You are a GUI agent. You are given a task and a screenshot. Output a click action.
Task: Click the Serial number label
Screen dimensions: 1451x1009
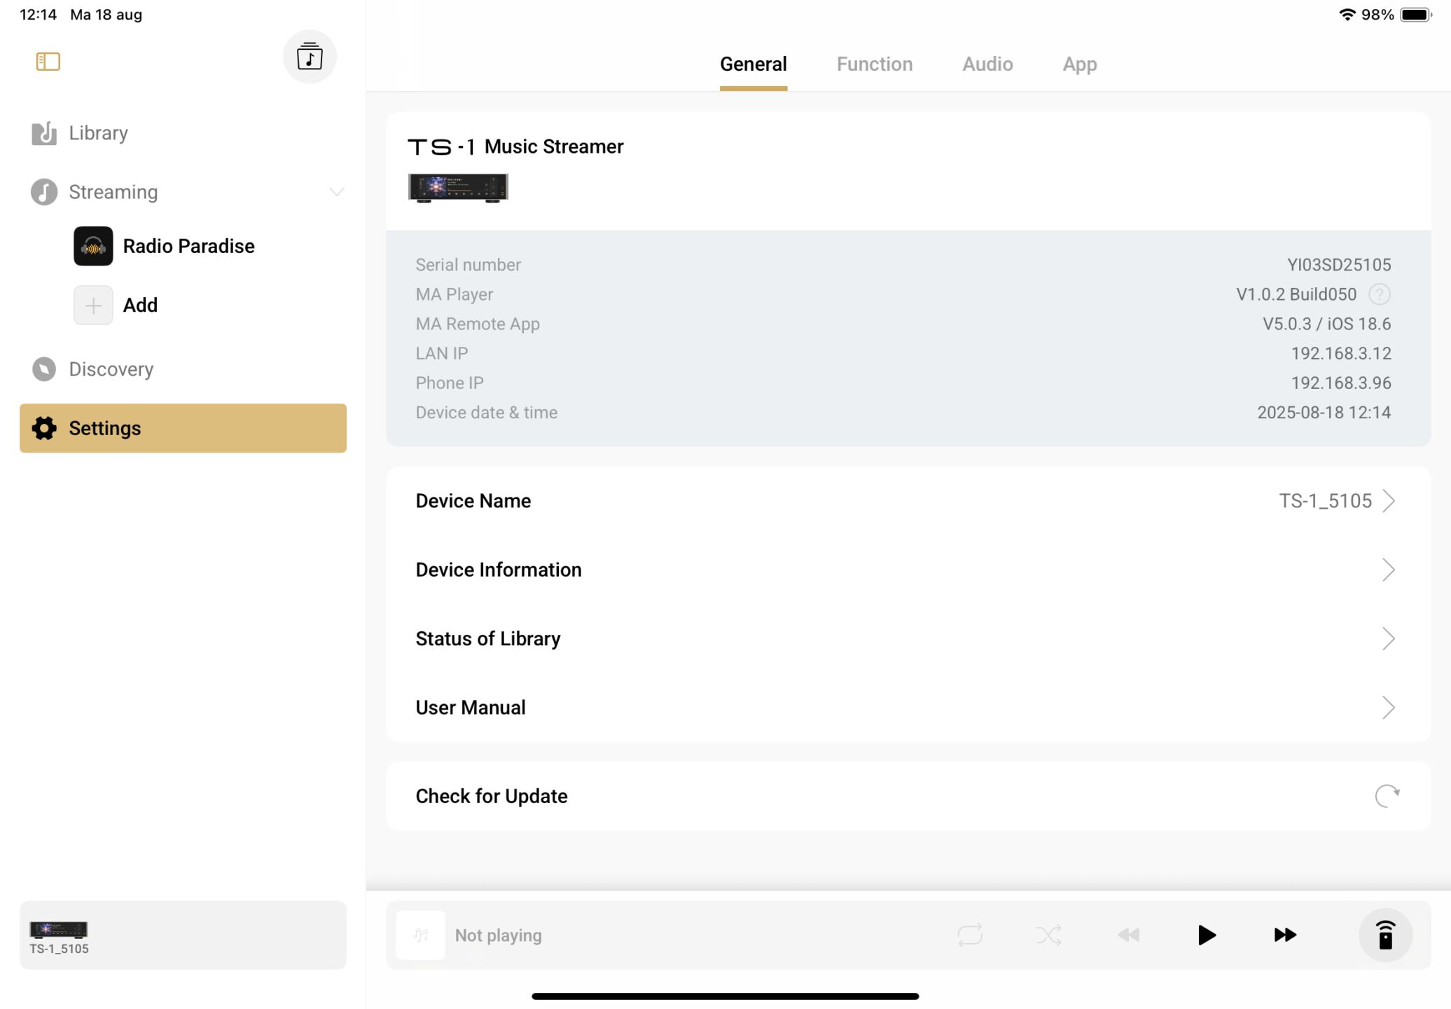pyautogui.click(x=468, y=265)
